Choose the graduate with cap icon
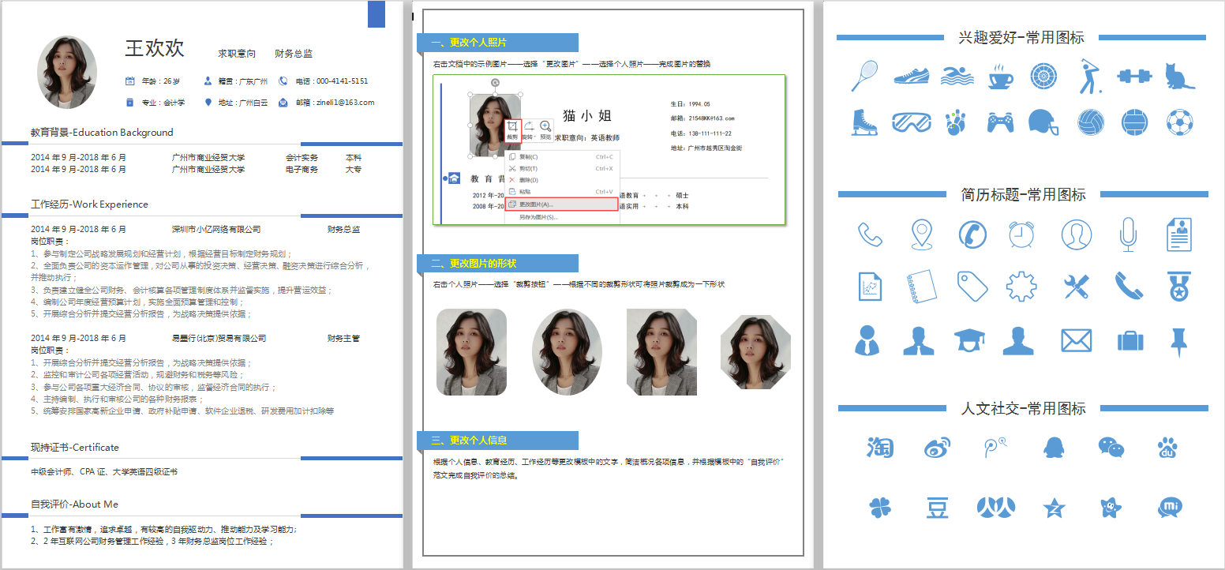This screenshot has width=1225, height=570. [969, 340]
